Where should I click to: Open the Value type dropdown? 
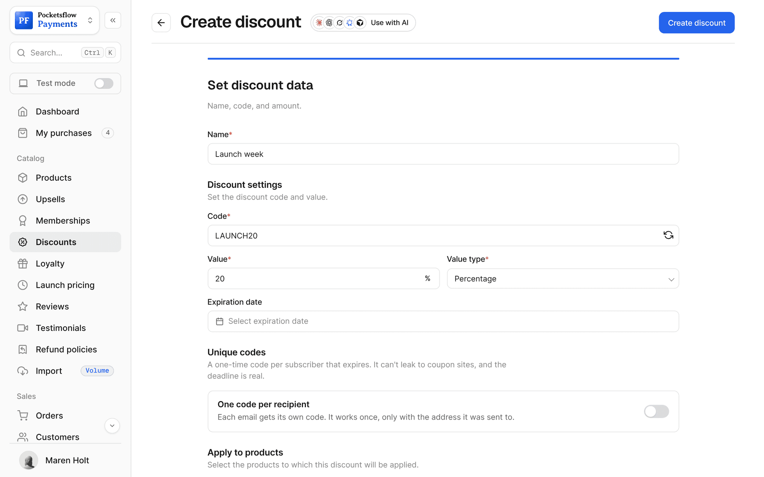click(x=563, y=278)
